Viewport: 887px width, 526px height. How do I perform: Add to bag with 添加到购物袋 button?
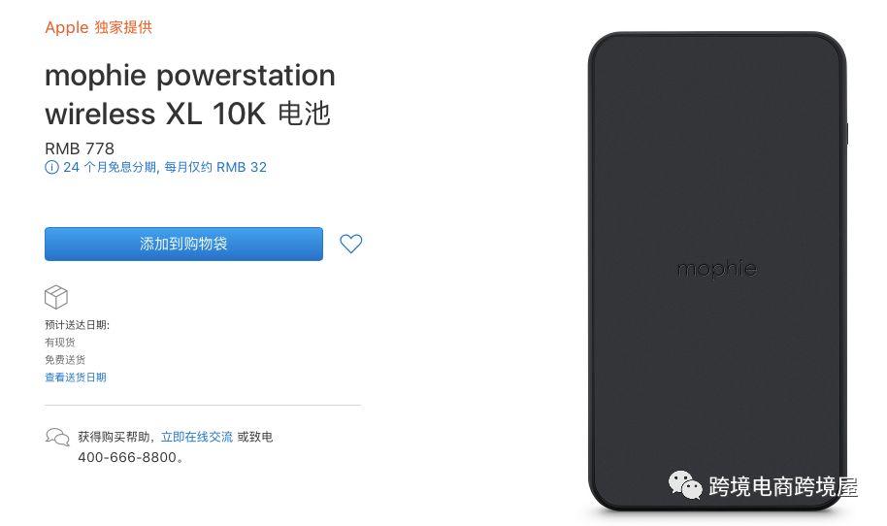(x=183, y=244)
